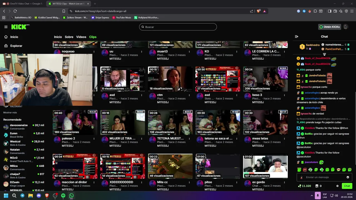Open Westcol recommended channel
The width and height of the screenshot is (356, 200).
pos(24,143)
